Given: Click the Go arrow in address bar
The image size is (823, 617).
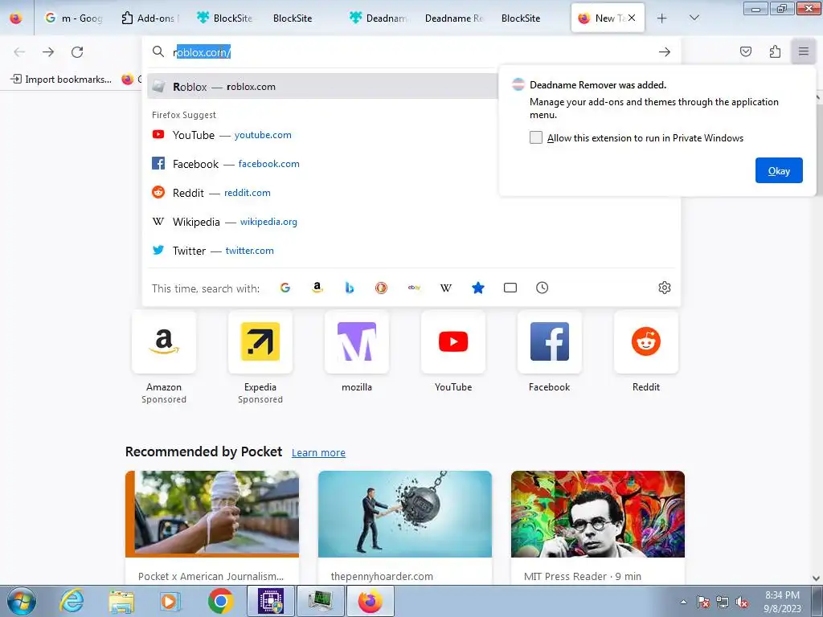Looking at the screenshot, I should point(665,52).
